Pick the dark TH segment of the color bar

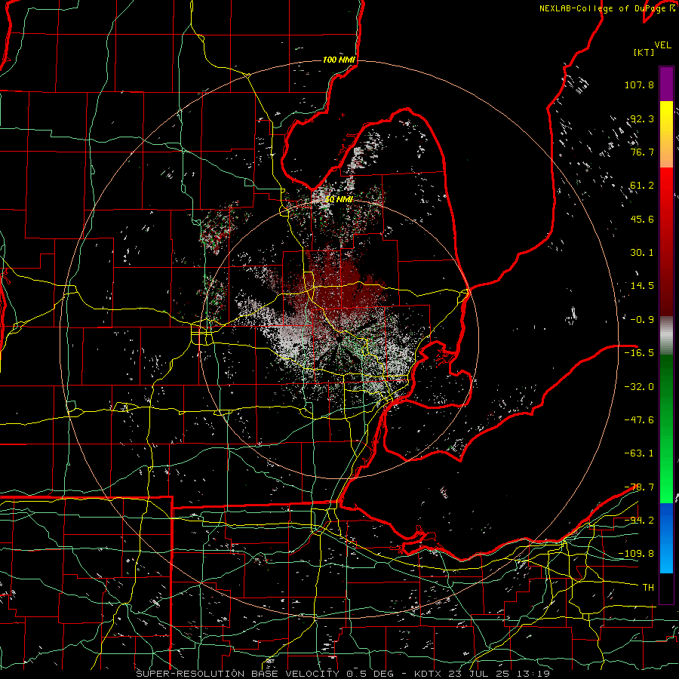(666, 588)
